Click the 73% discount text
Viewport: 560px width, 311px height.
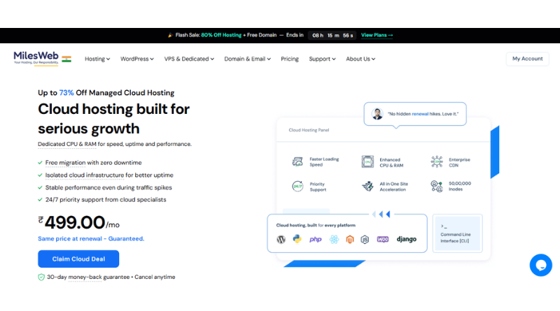(66, 93)
